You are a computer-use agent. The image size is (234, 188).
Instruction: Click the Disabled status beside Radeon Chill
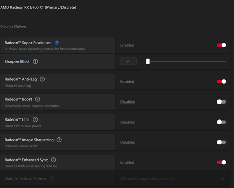pyautogui.click(x=128, y=122)
